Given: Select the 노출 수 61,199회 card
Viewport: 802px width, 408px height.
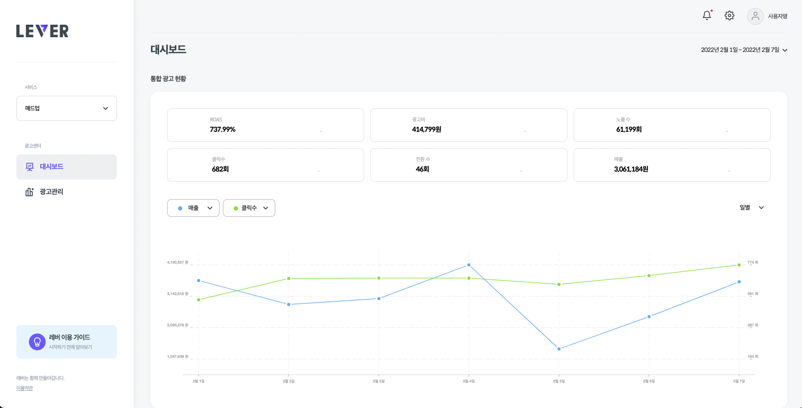Looking at the screenshot, I should 672,125.
